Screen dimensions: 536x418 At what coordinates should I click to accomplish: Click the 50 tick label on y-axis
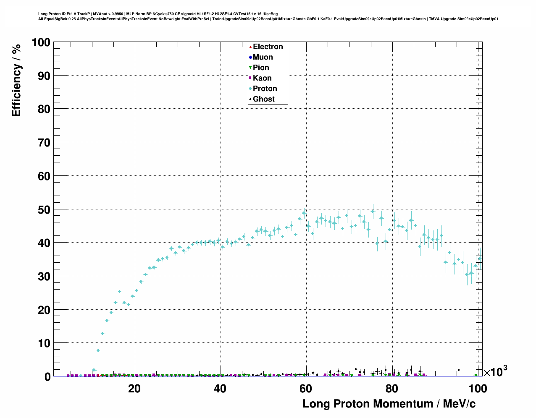point(41,209)
